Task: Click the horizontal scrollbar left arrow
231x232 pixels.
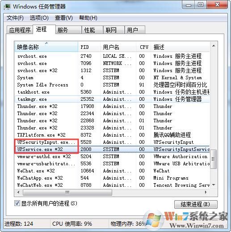Action: pyautogui.click(x=18, y=192)
